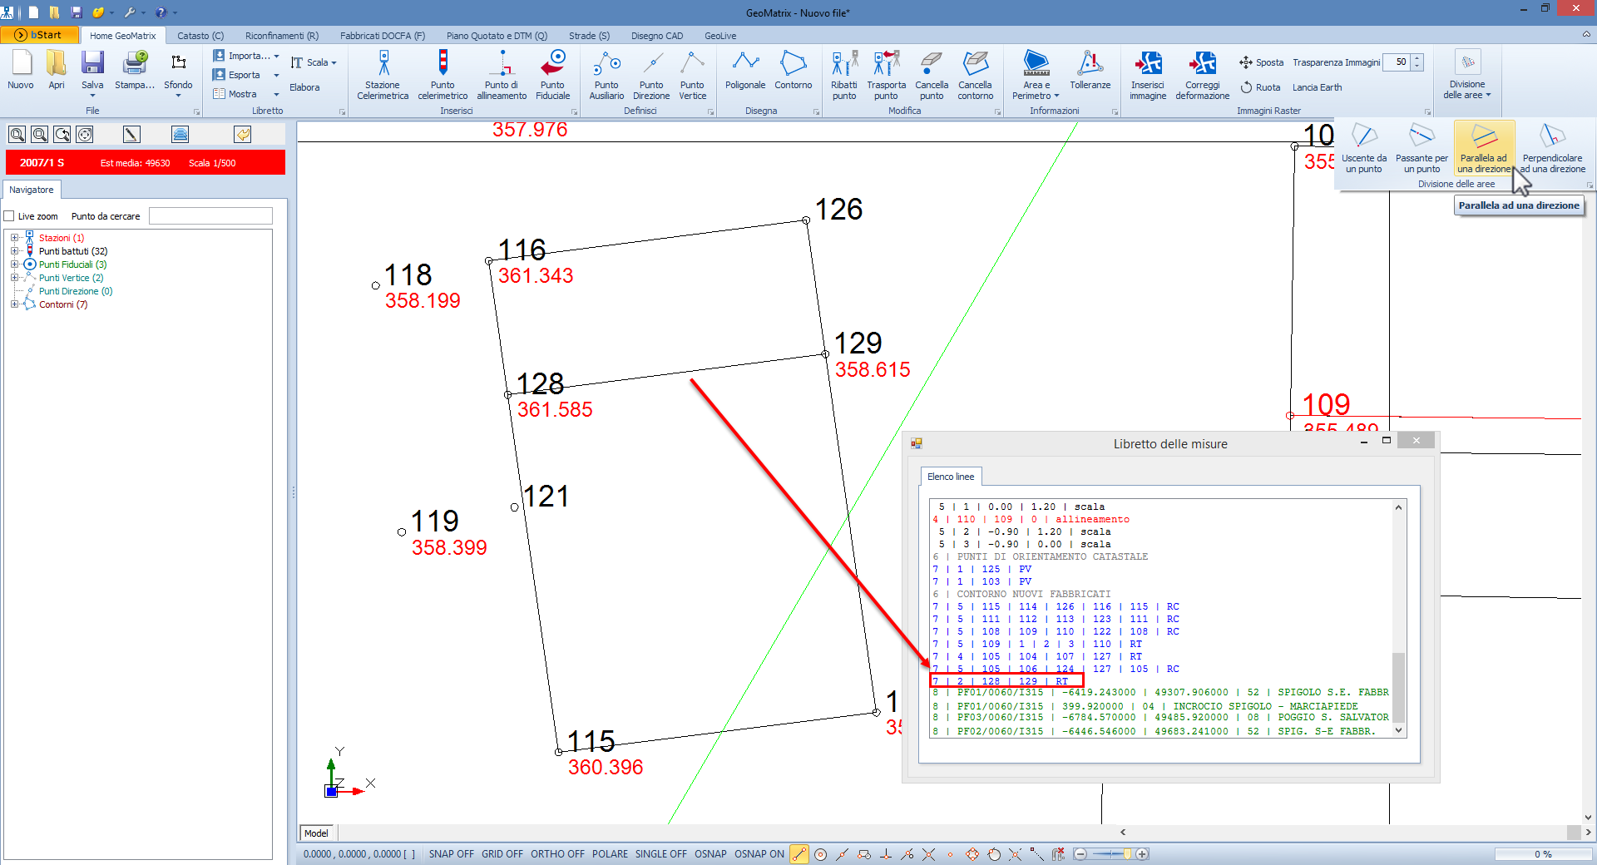
Task: Click the bStart button
Action: [39, 35]
